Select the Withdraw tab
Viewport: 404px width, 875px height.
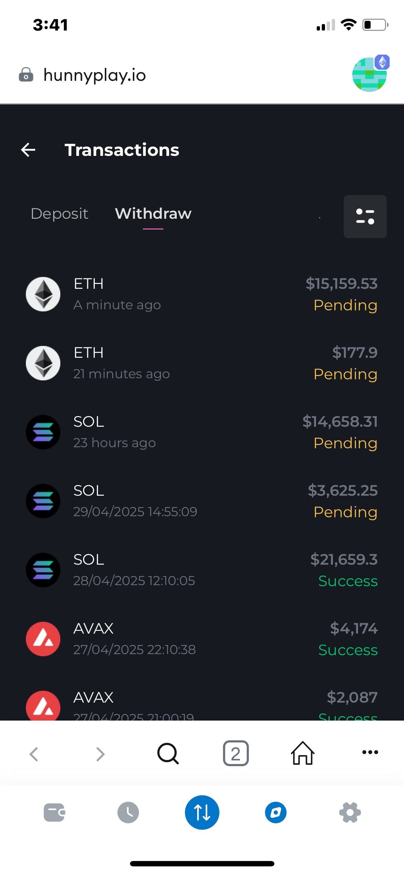tap(153, 214)
